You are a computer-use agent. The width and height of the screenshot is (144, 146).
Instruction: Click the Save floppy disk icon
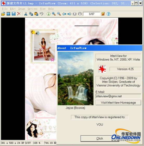(14, 14)
